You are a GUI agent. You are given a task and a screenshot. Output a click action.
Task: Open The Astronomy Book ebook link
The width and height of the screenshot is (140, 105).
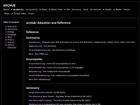click(x=41, y=96)
